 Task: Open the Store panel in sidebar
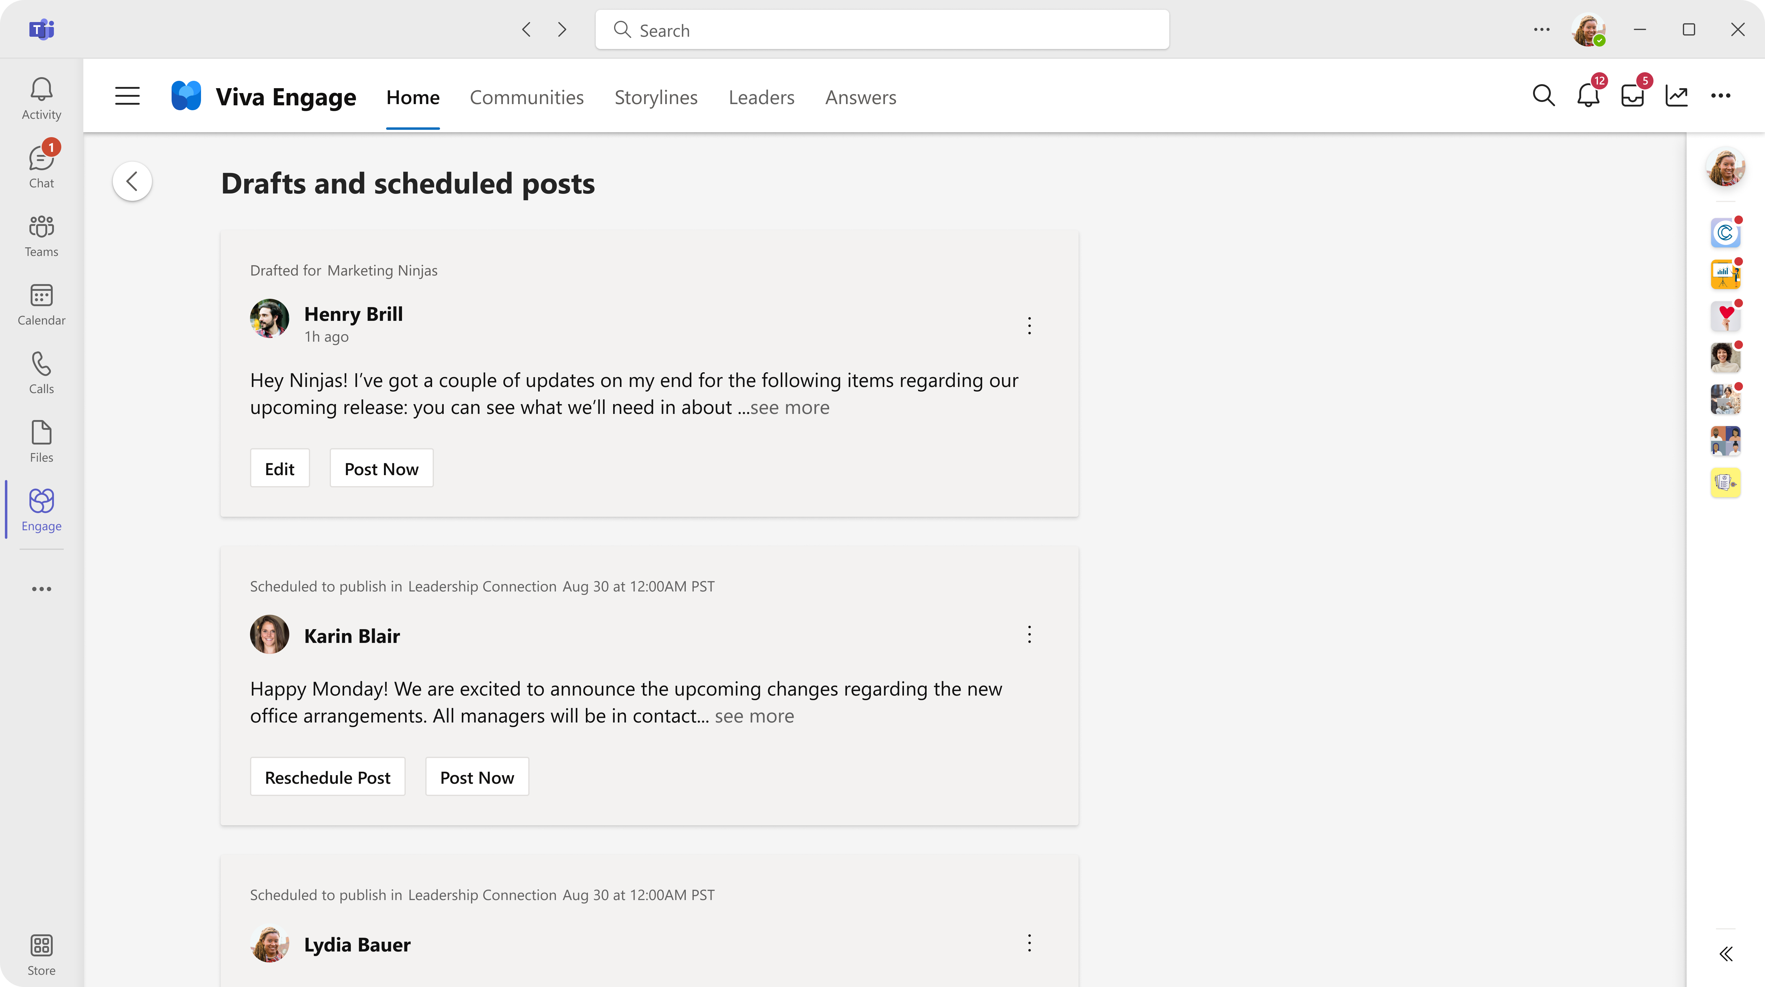click(x=41, y=953)
